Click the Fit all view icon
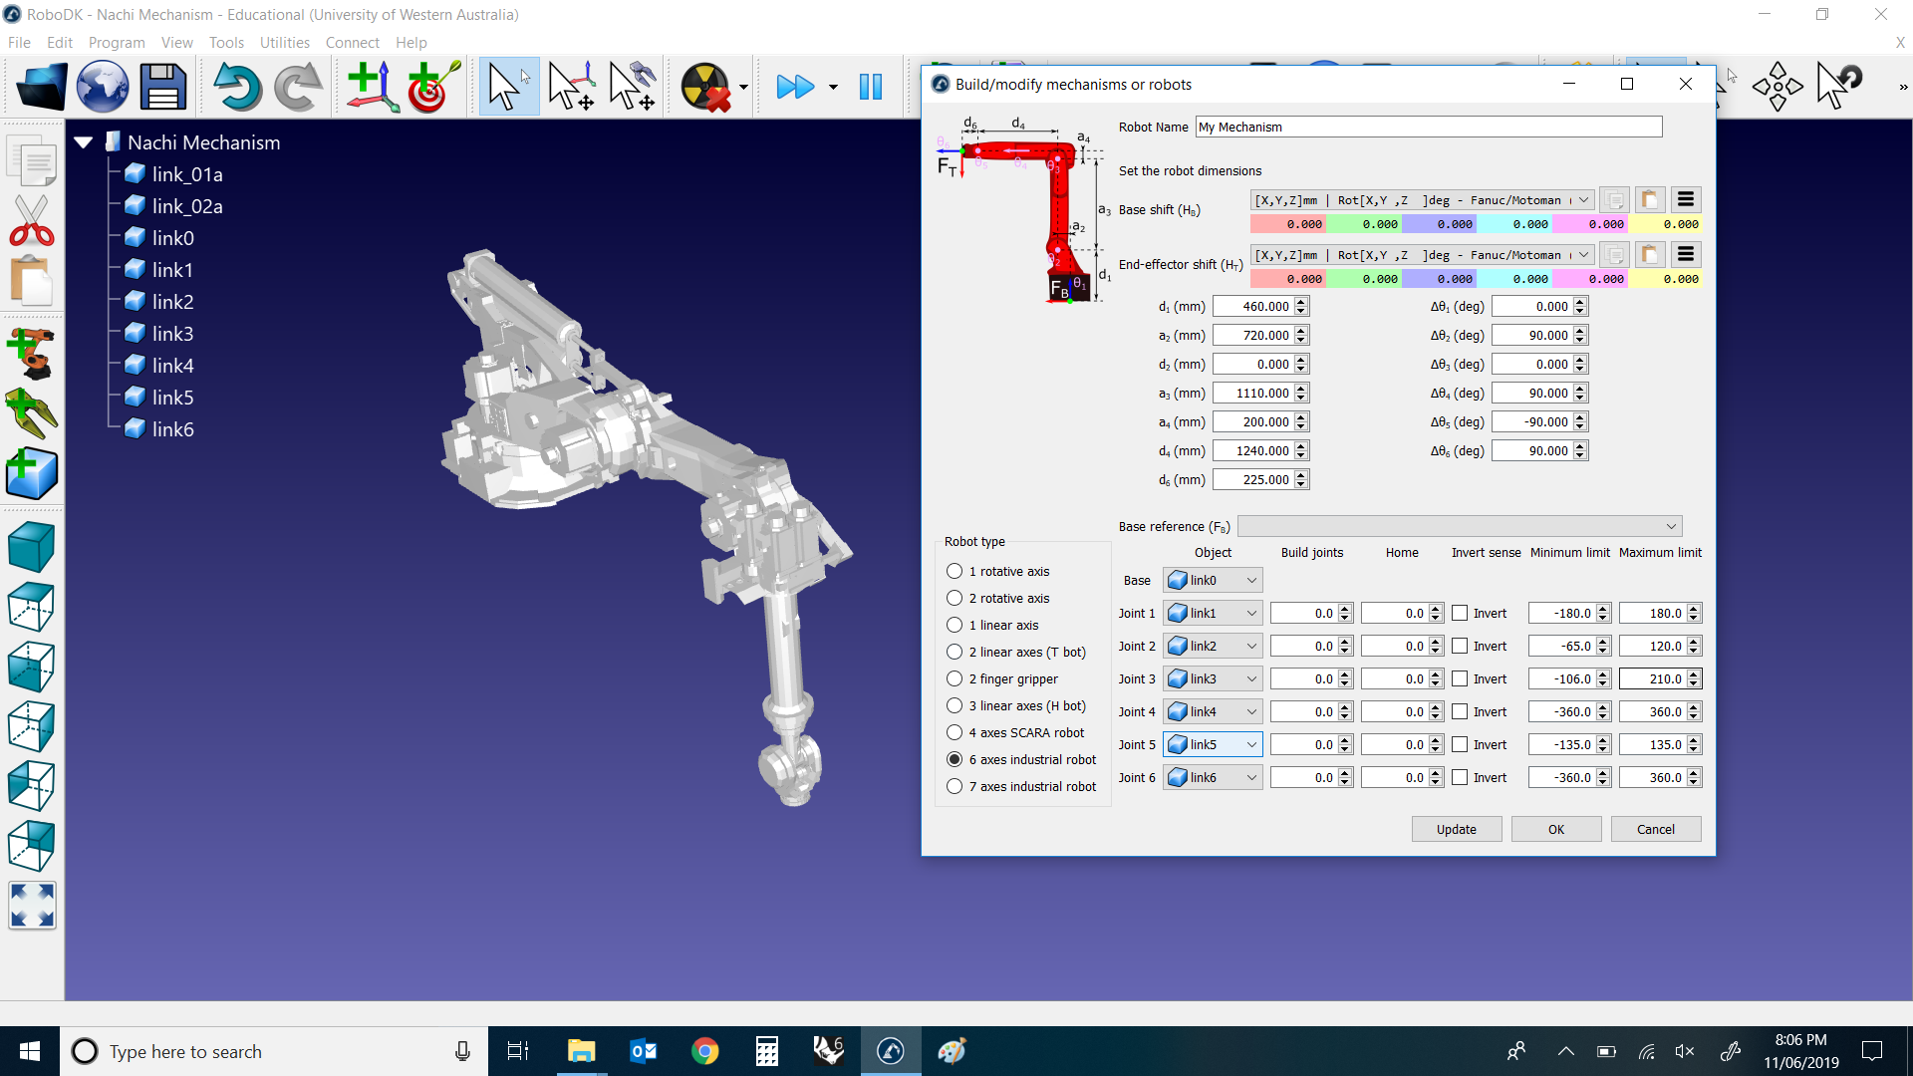This screenshot has width=1913, height=1076. tap(32, 906)
